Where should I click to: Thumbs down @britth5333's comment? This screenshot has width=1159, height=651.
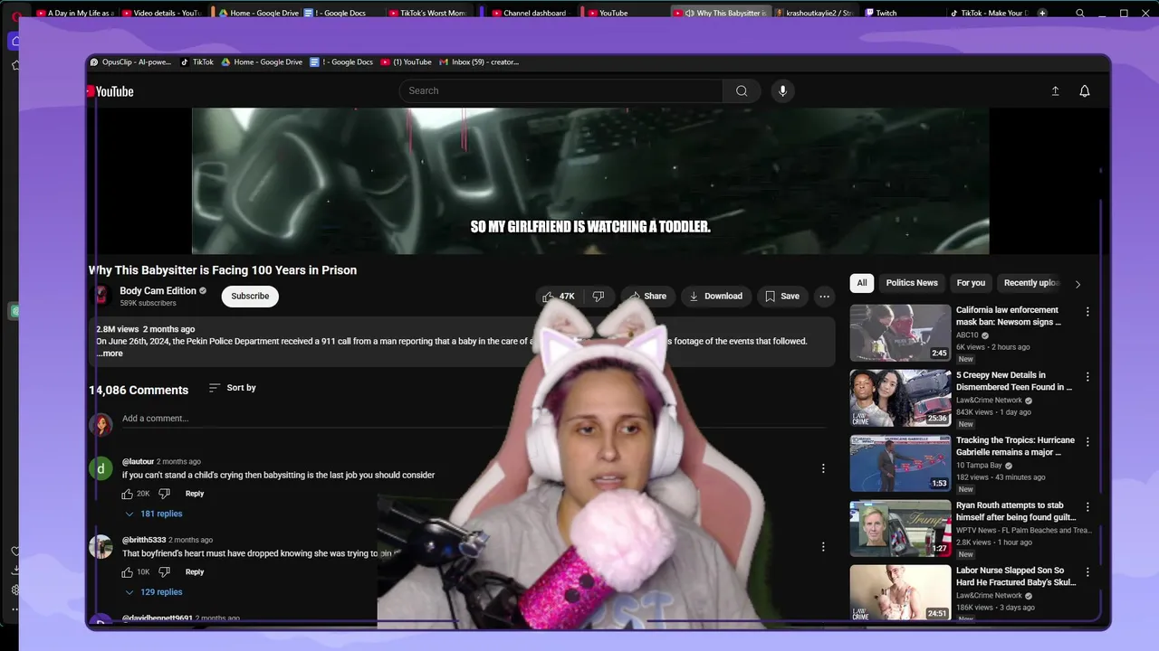164,572
